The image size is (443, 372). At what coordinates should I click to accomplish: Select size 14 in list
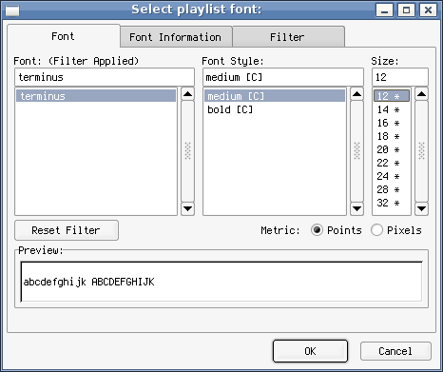(x=392, y=109)
